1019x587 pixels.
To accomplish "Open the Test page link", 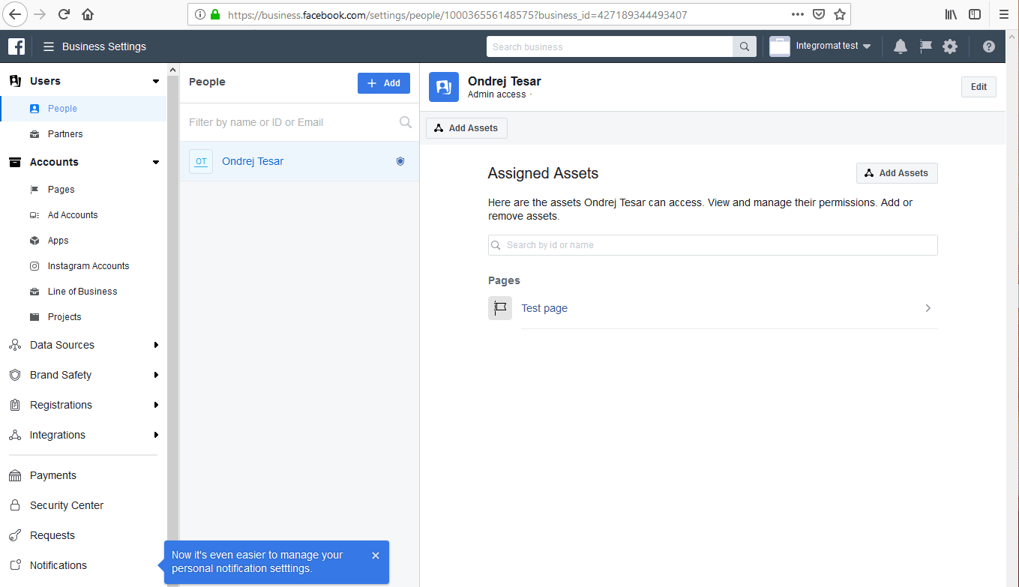I will [x=544, y=308].
